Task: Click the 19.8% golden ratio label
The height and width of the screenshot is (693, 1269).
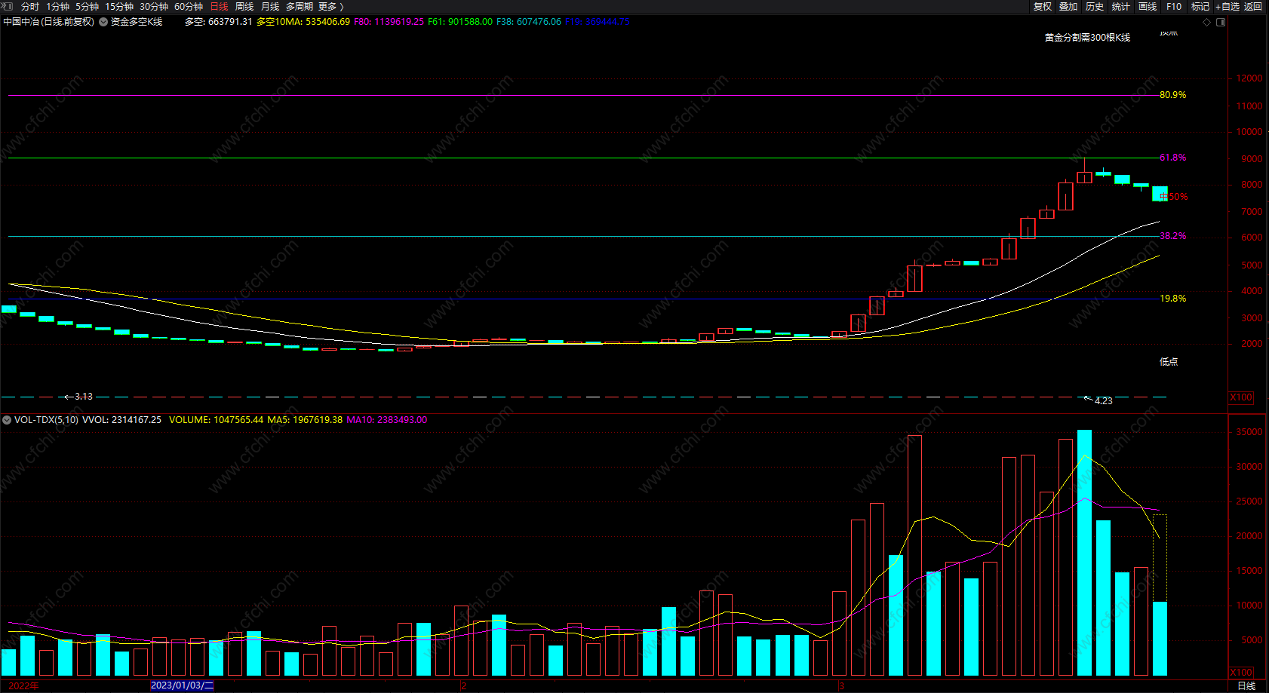Action: click(1173, 299)
